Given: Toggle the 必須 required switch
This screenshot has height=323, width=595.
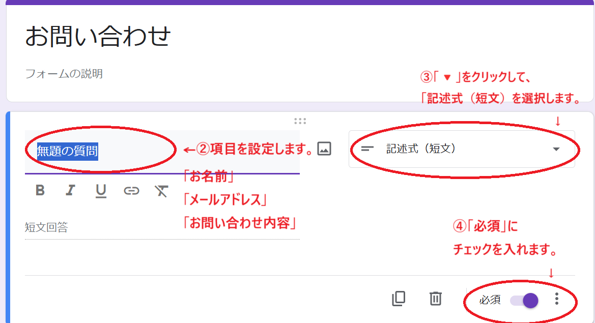Looking at the screenshot, I should tap(524, 301).
